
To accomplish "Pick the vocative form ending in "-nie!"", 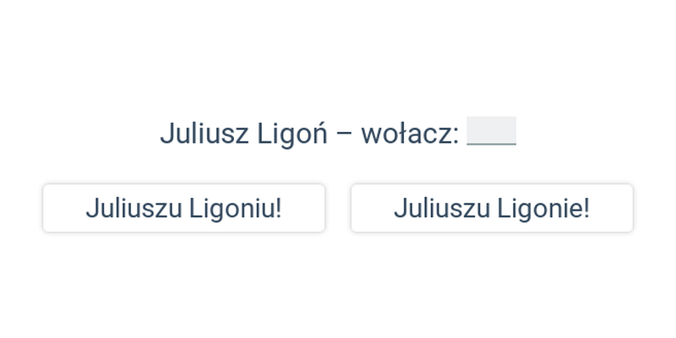I will [x=492, y=208].
